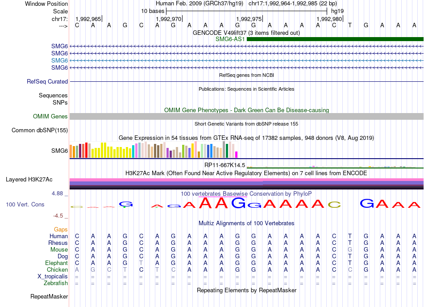Click the Zebrafish alignment row label
Image resolution: width=424 pixels, height=307 pixels.
coord(56,283)
